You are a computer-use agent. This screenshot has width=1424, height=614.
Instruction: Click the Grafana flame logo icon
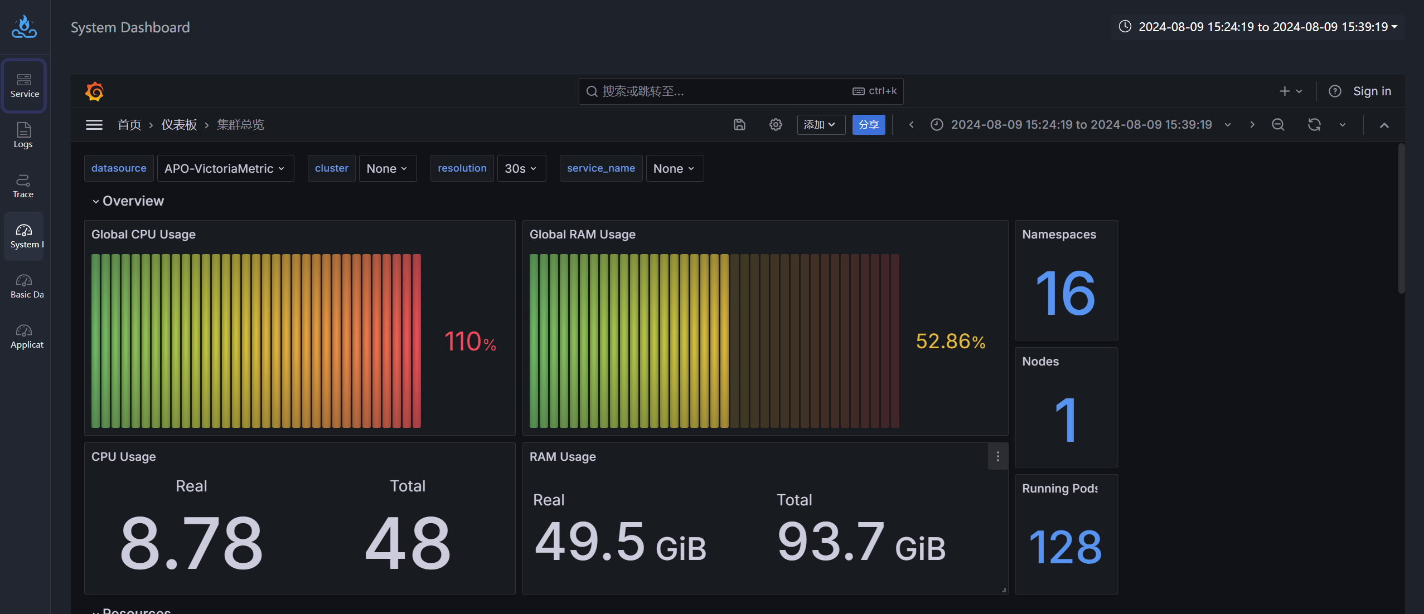coord(94,90)
